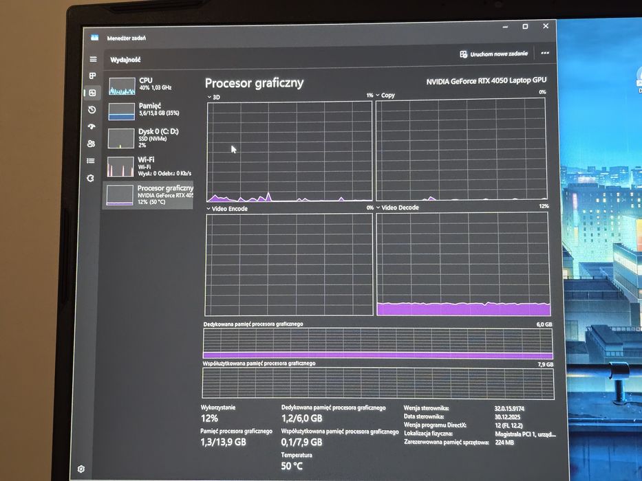Open the Startup apps page icon
The height and width of the screenshot is (481, 642).
point(92,127)
